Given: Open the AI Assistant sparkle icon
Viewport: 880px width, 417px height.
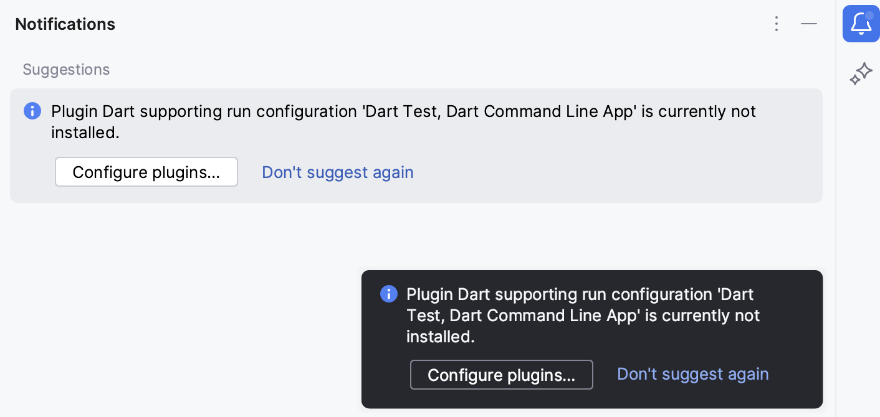Looking at the screenshot, I should tap(861, 73).
